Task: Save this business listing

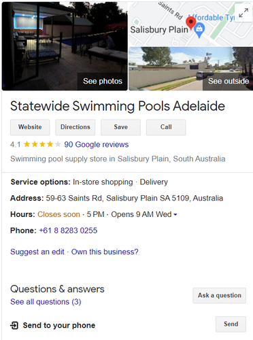Action: coord(120,127)
